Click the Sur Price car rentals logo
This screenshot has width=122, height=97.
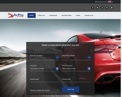point(16,15)
